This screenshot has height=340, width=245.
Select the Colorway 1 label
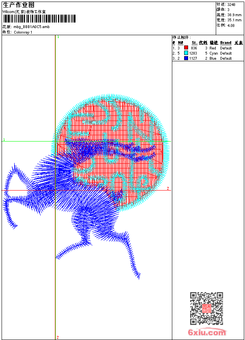coord(23,32)
